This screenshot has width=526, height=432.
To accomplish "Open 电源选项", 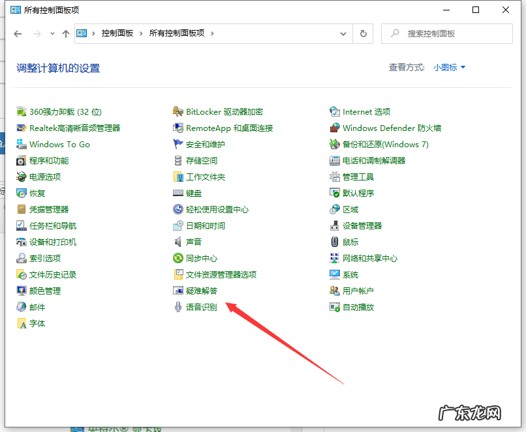I will [44, 177].
